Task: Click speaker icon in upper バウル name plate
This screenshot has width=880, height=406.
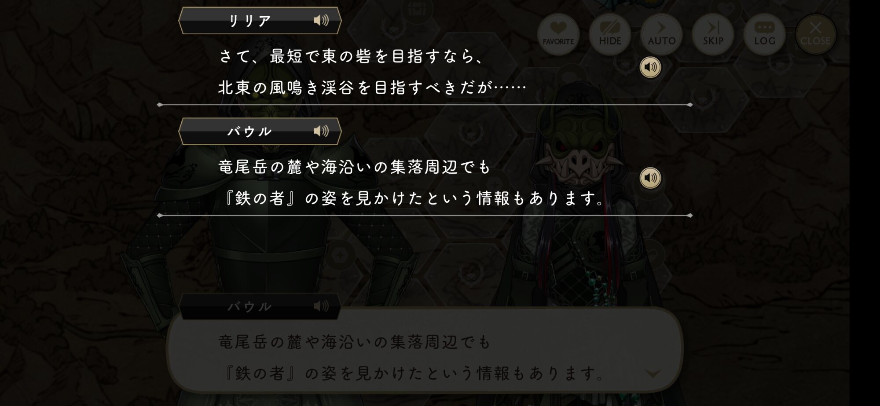Action: (321, 131)
